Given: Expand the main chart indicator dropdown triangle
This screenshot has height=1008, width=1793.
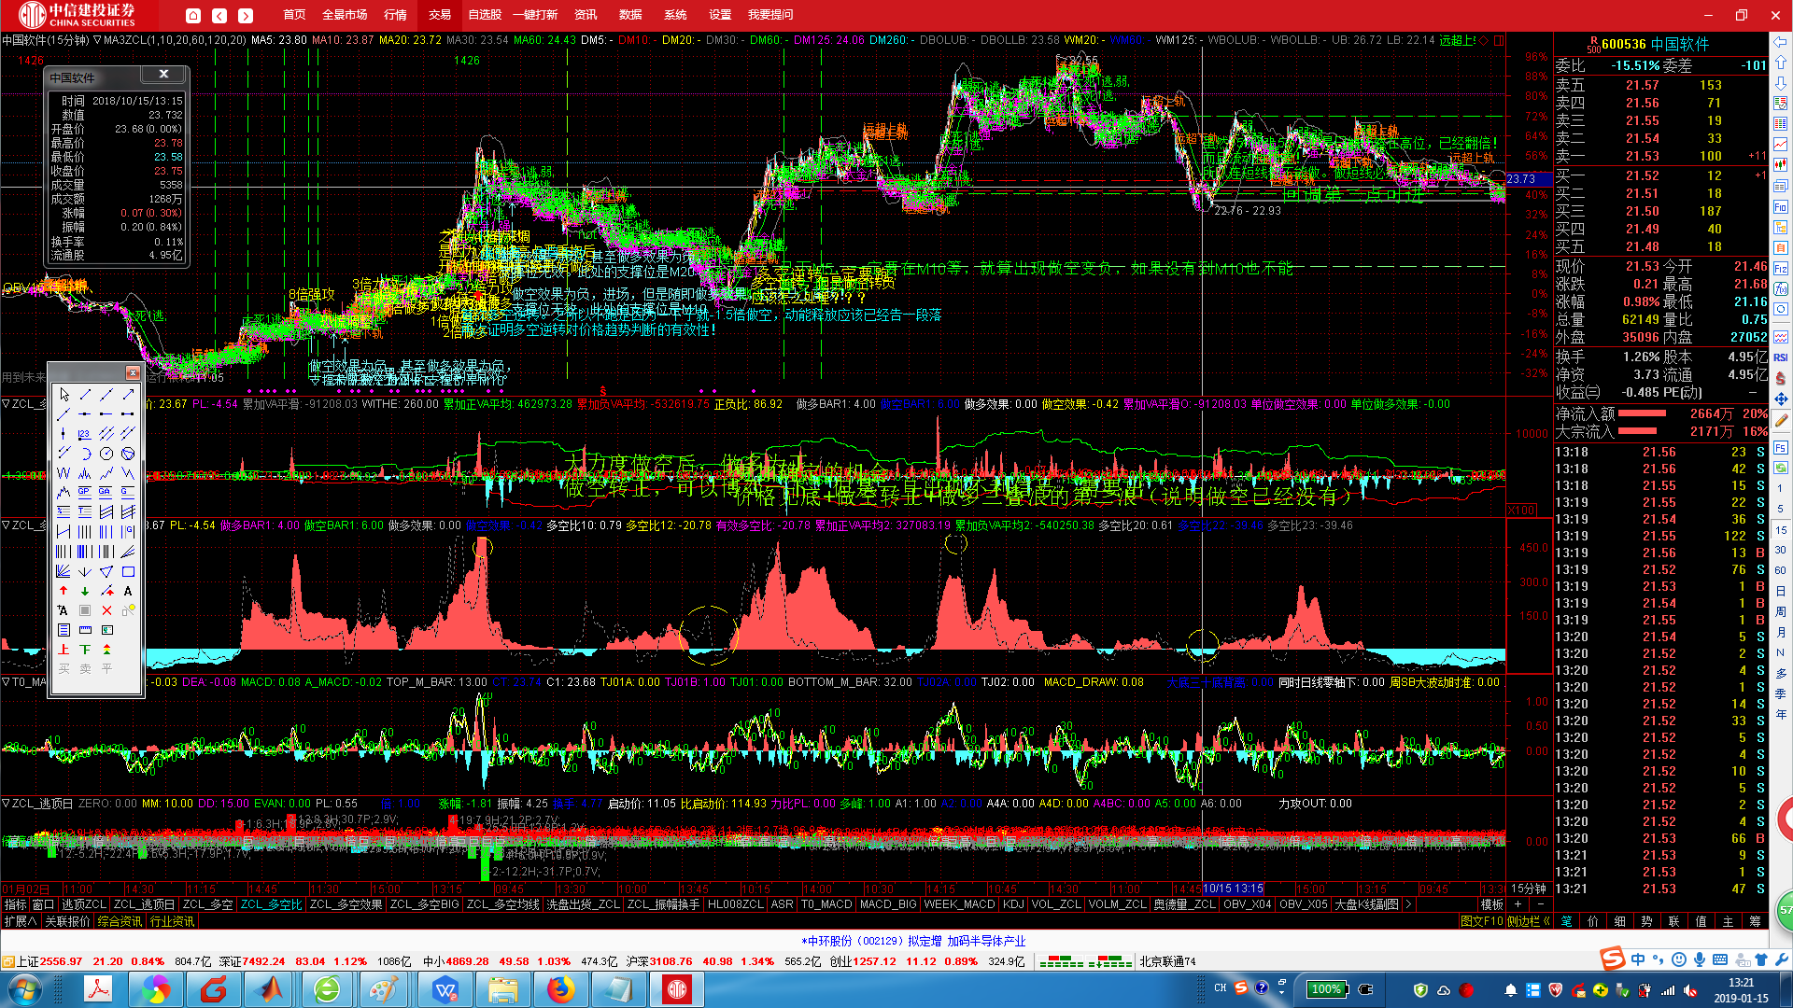Looking at the screenshot, I should coord(97,40).
